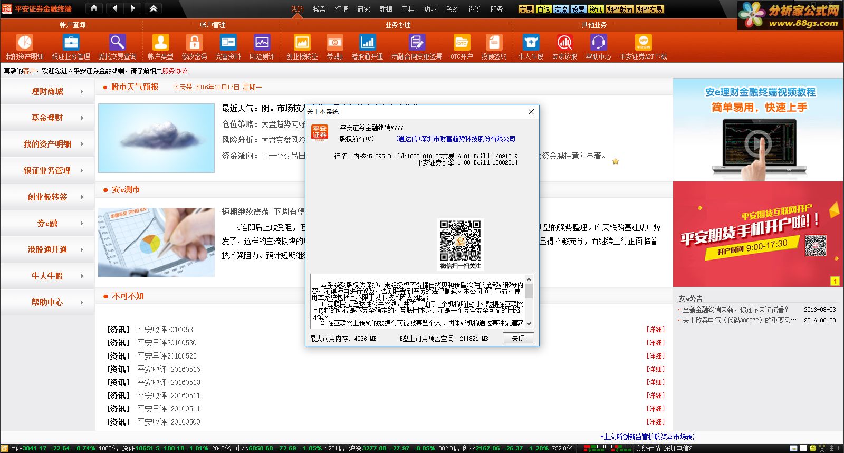The height and width of the screenshot is (453, 844).
Task: Expand 我的资产明细 sidebar entry
Action: click(x=47, y=144)
